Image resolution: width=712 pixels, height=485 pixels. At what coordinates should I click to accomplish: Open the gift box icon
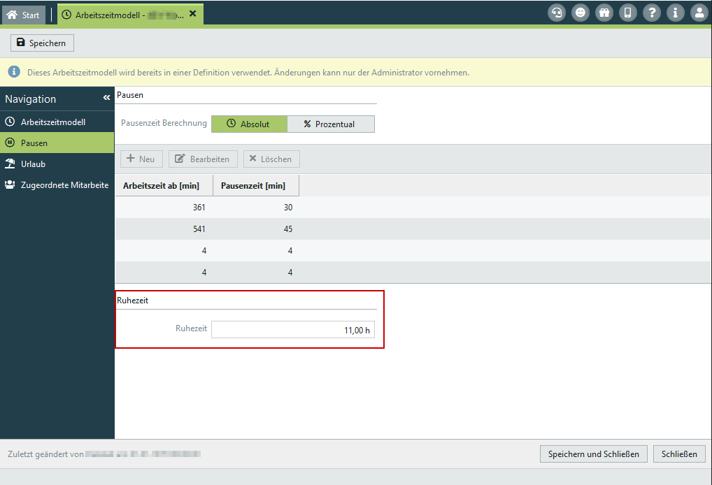pyautogui.click(x=604, y=13)
